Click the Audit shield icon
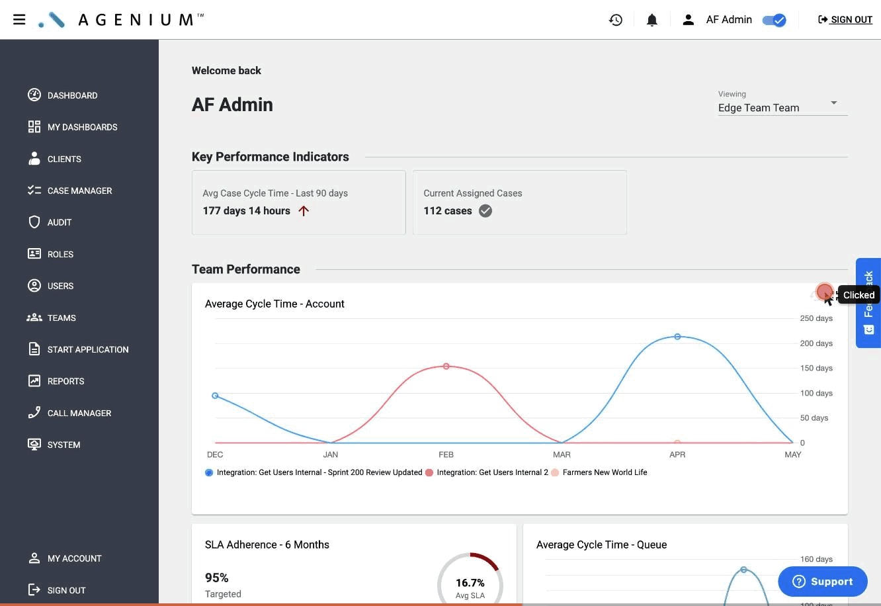 click(34, 222)
